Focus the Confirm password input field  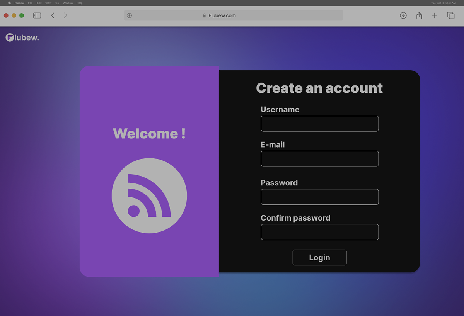319,232
